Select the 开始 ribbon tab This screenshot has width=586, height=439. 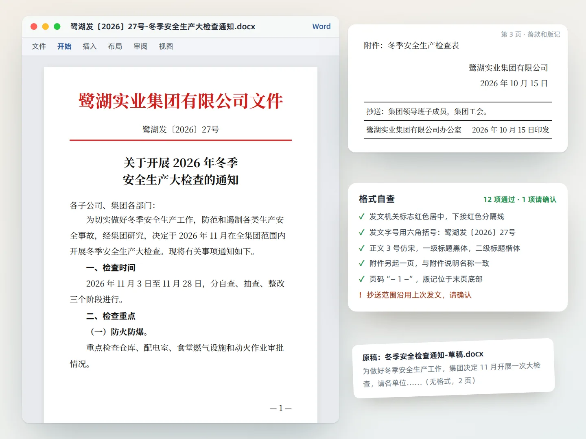pyautogui.click(x=64, y=46)
